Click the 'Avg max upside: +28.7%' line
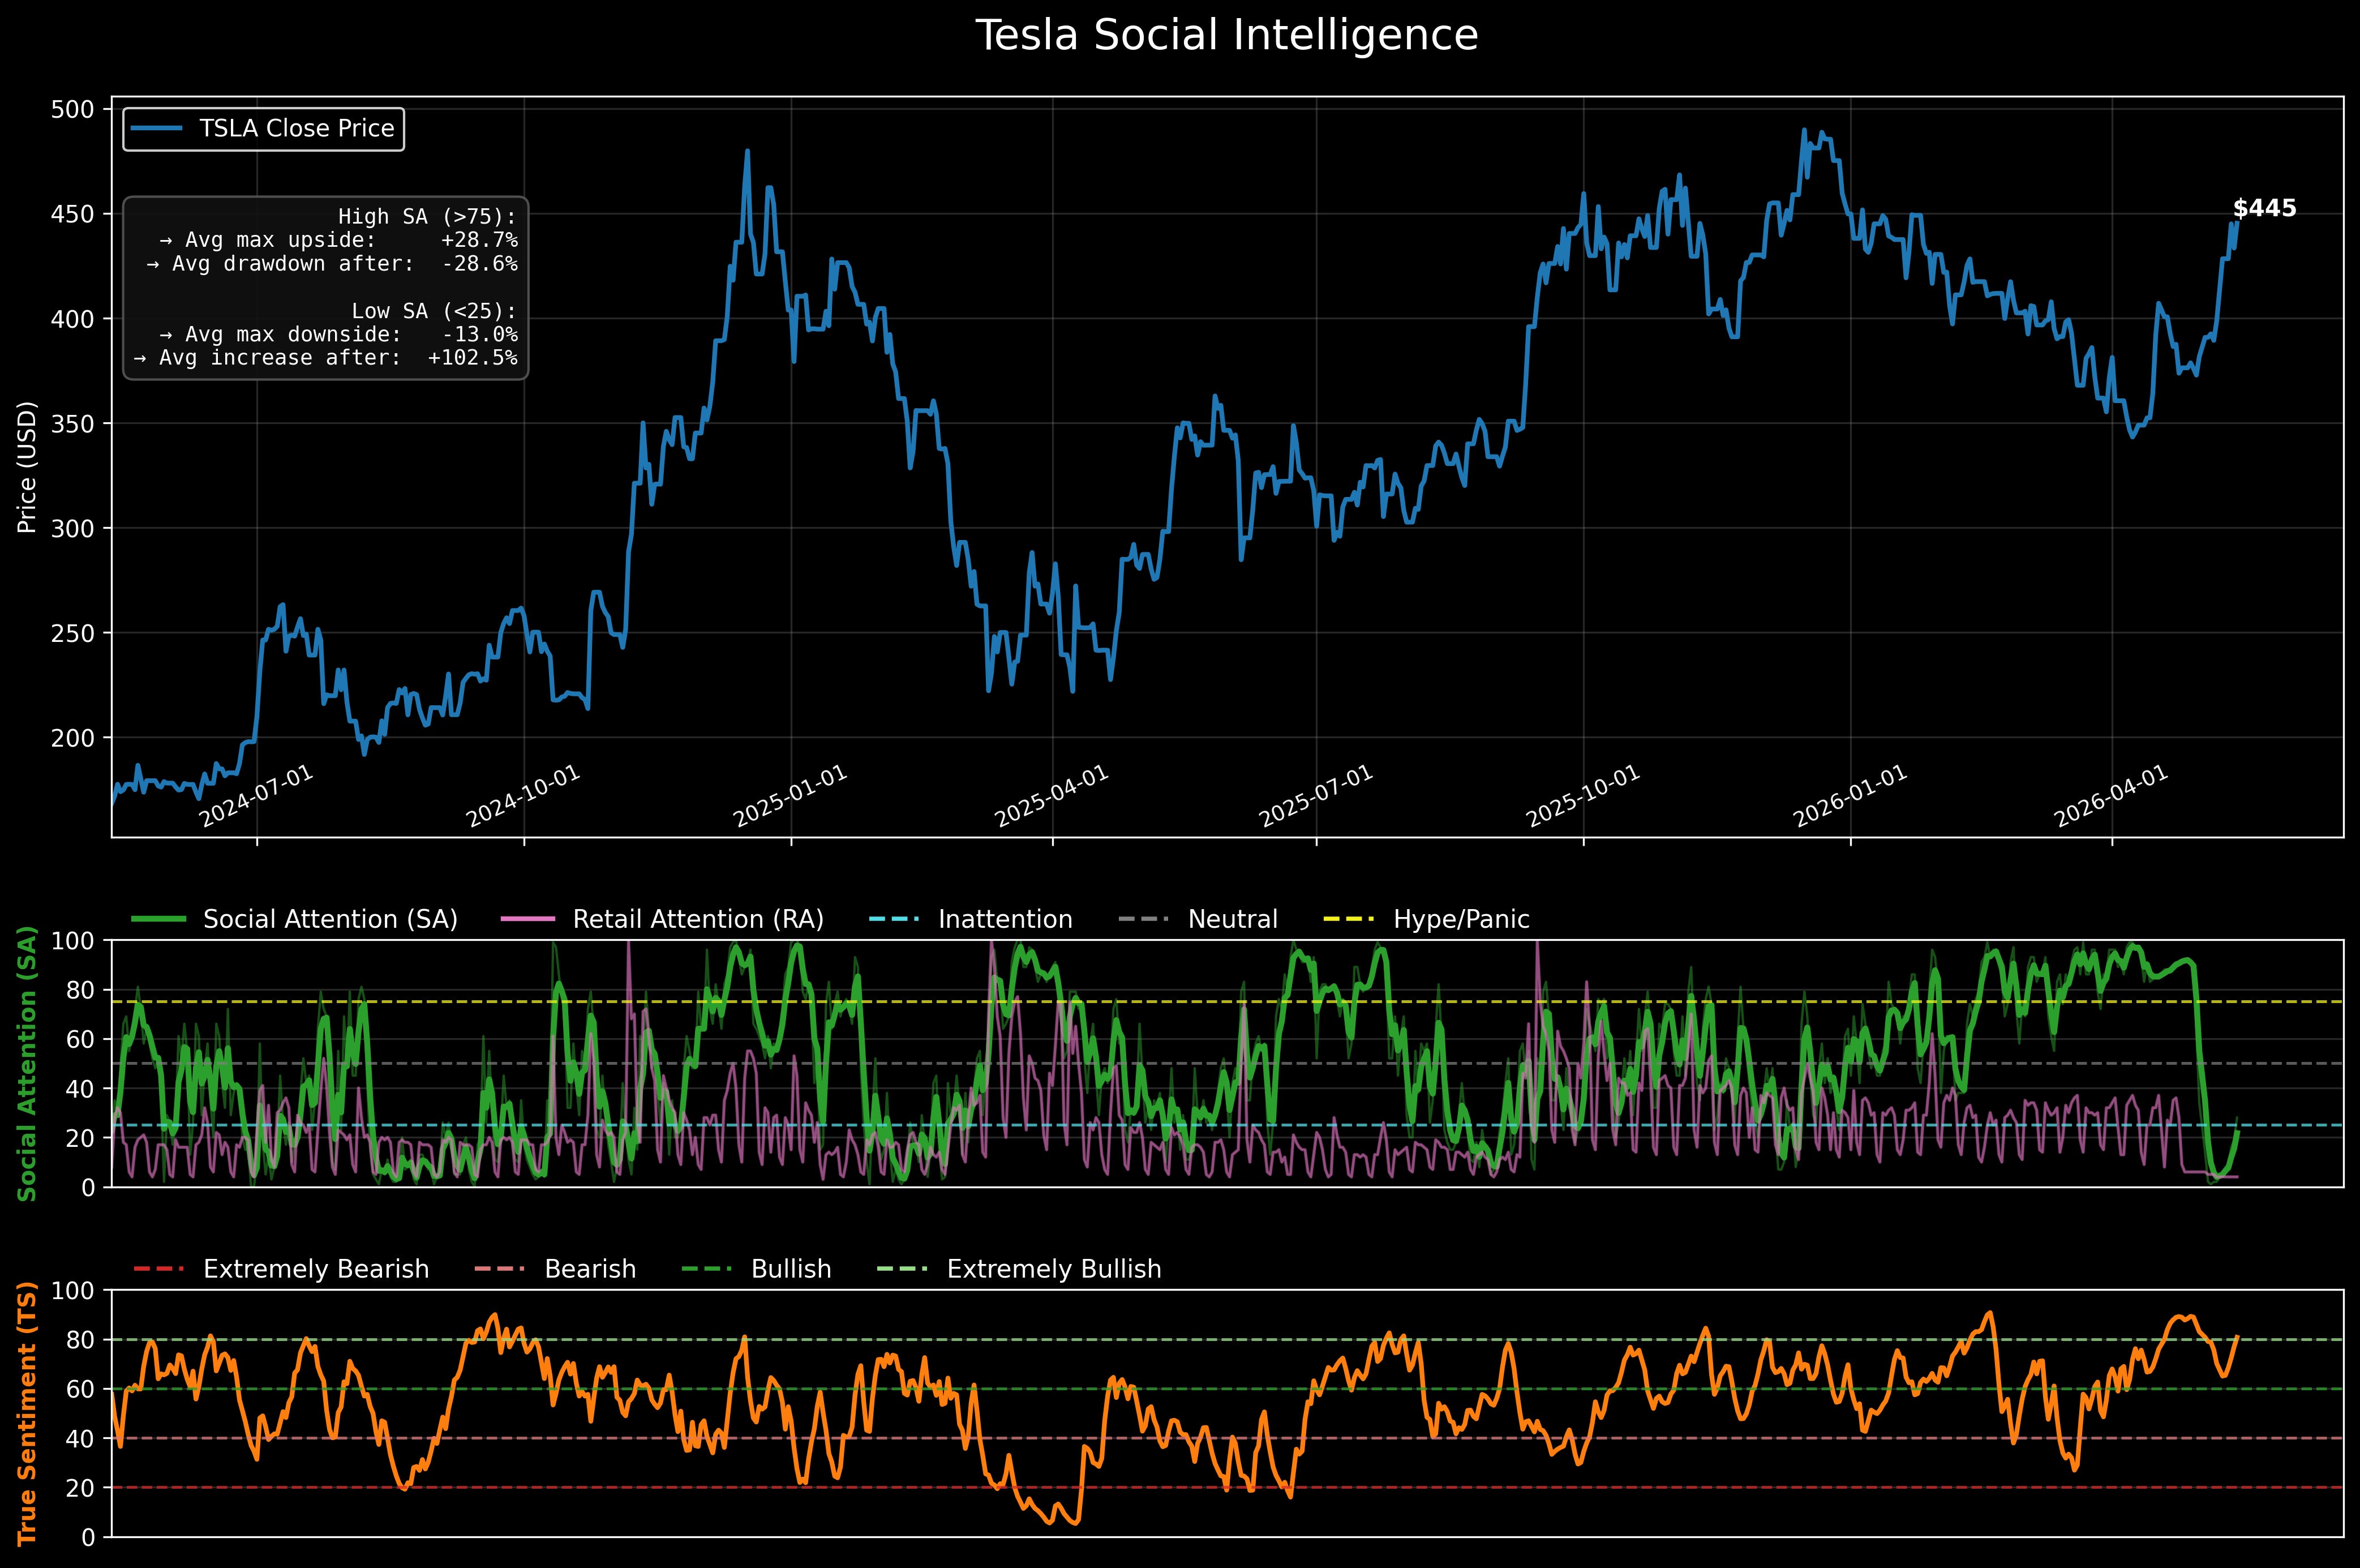 point(339,240)
